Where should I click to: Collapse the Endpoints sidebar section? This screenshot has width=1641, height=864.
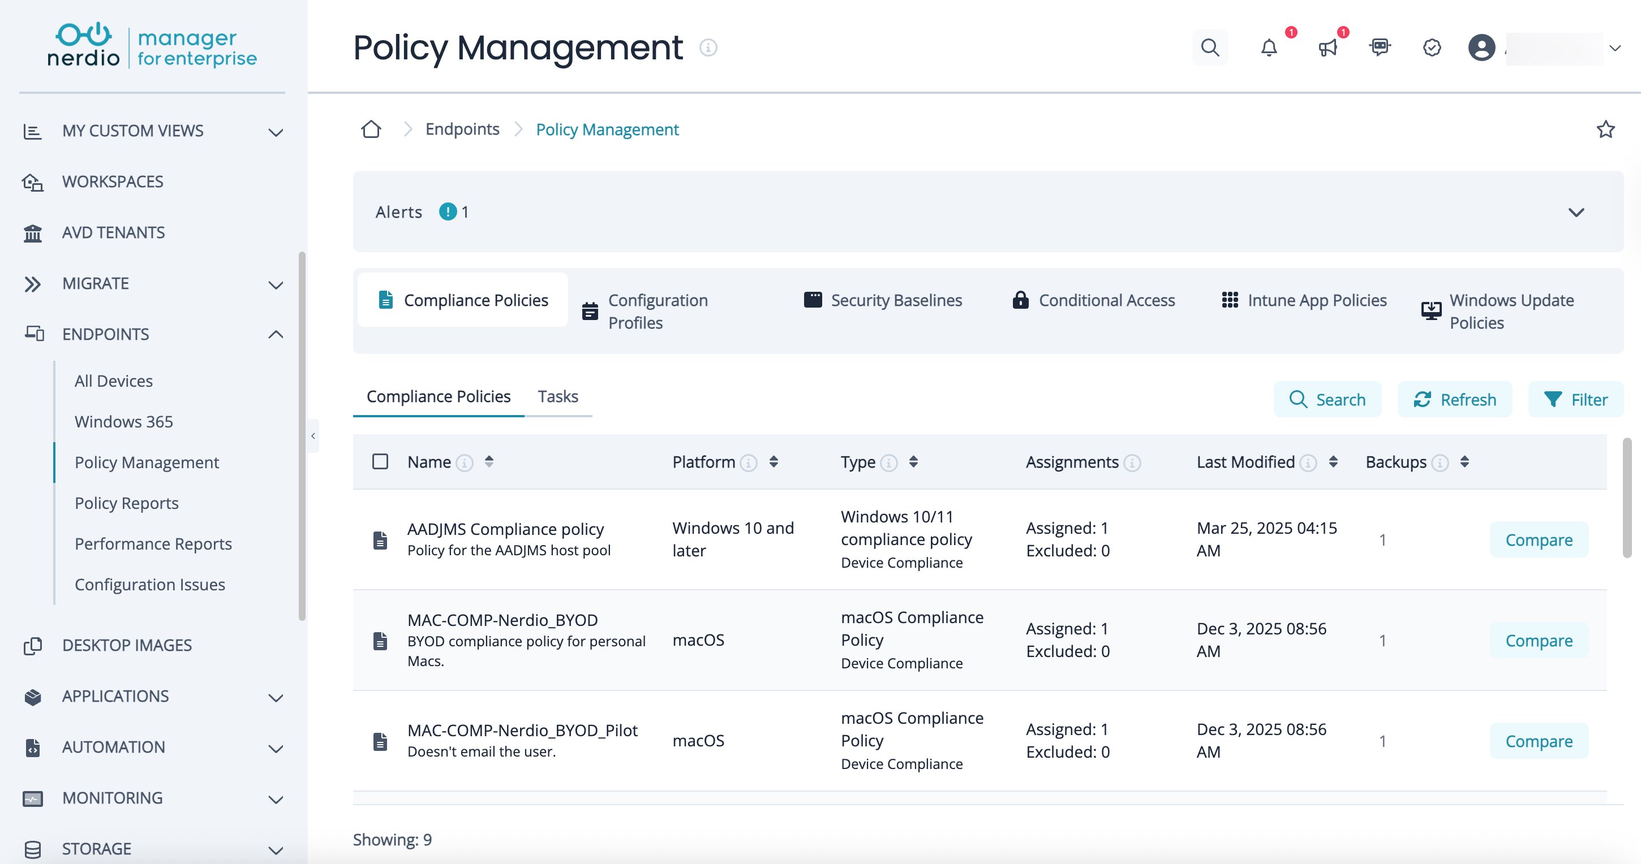click(275, 334)
